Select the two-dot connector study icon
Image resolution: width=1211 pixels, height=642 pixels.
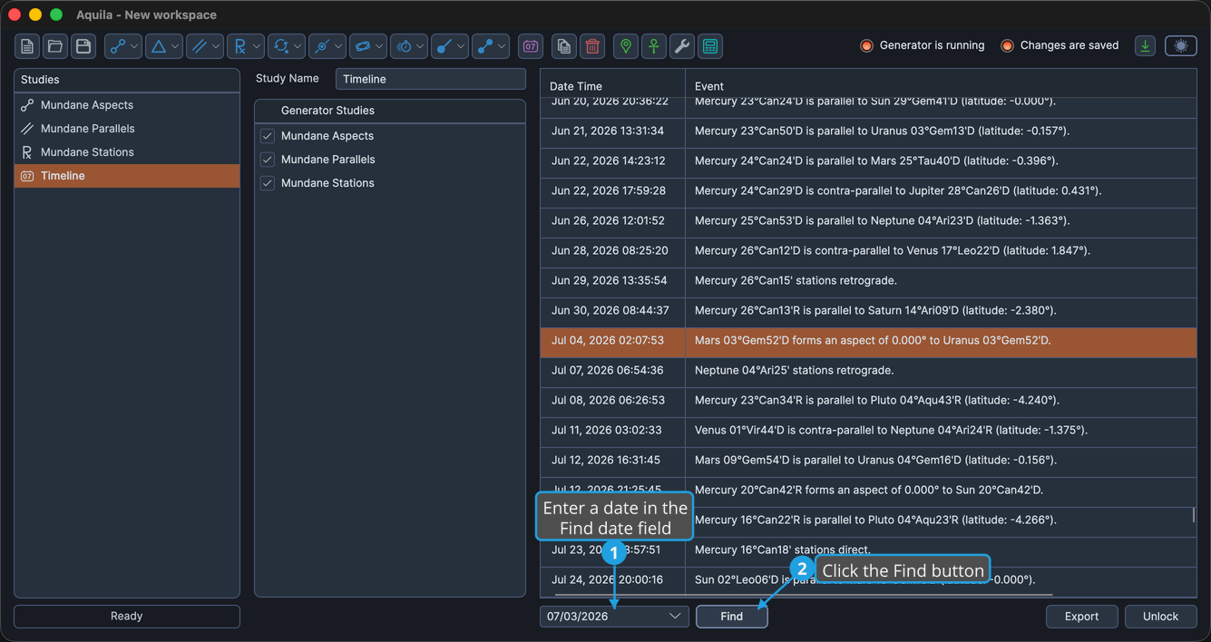point(484,46)
